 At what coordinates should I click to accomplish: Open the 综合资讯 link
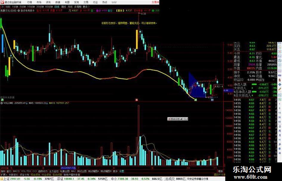[36, 174]
